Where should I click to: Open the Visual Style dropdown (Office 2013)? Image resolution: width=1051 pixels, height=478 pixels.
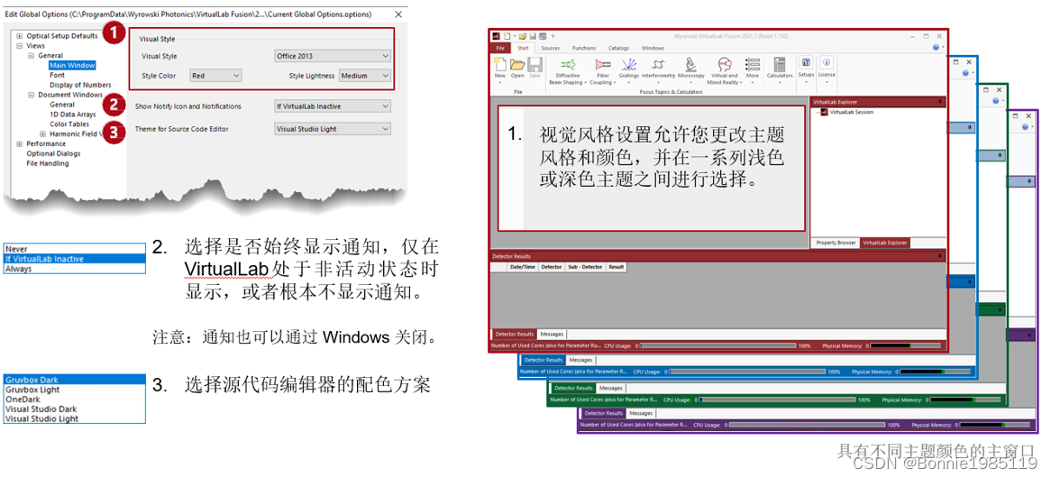click(x=333, y=56)
